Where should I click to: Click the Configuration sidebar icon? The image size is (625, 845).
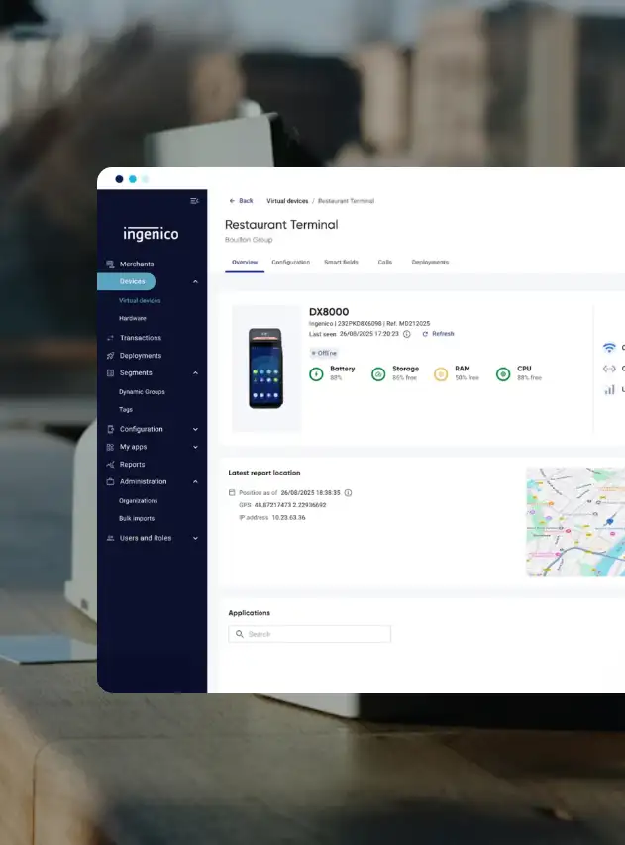(110, 430)
